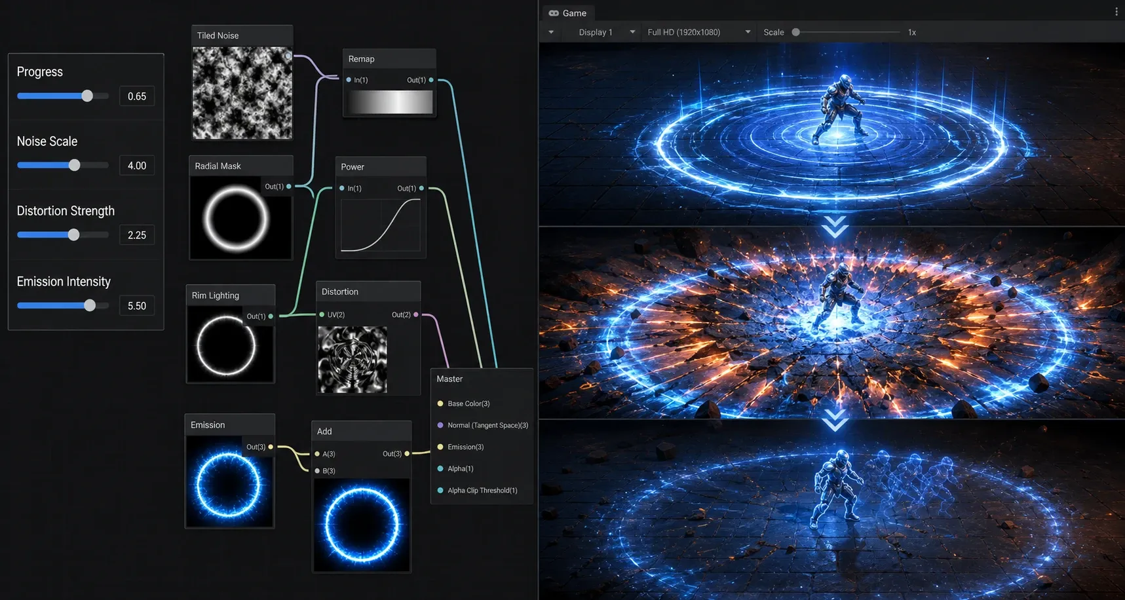The image size is (1125, 600).
Task: Click the Master Alpha(1) port
Action: (x=440, y=469)
